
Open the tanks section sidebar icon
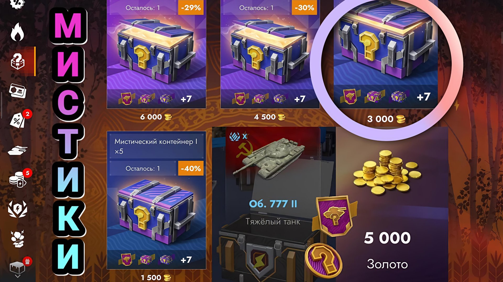(18, 150)
